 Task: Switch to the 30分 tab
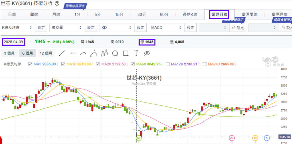pos(141,14)
